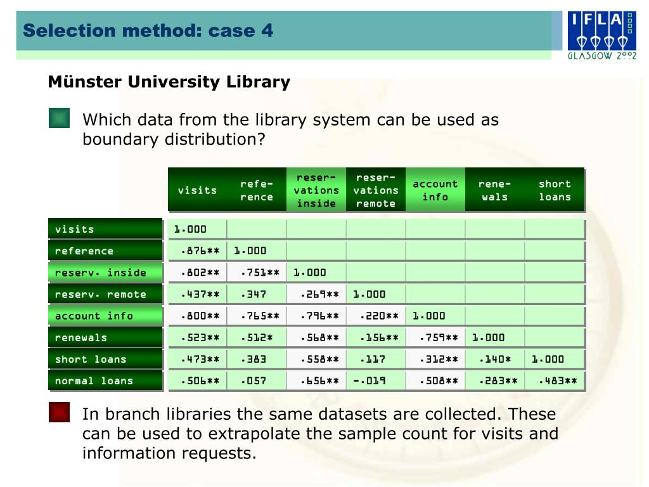649x487 pixels.
Task: Select the cell '.483**'
Action: pyautogui.click(x=555, y=380)
